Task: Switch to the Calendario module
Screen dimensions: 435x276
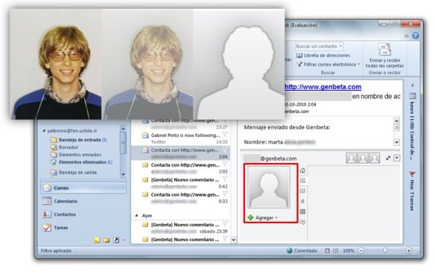Action: pyautogui.click(x=84, y=201)
